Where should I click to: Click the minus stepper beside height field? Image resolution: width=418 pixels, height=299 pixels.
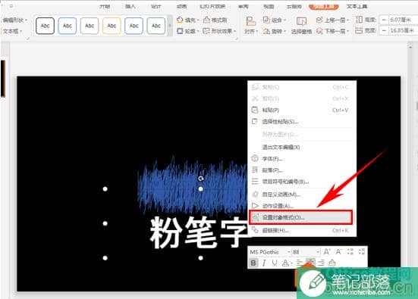pyautogui.click(x=384, y=20)
